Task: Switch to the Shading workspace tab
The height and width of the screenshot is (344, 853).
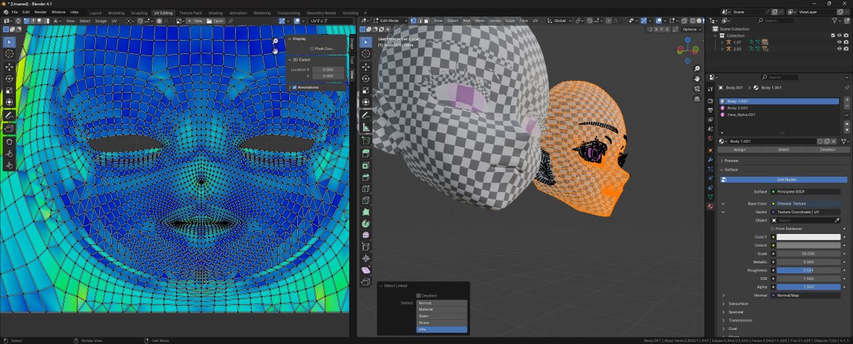Action: pyautogui.click(x=215, y=13)
